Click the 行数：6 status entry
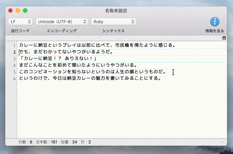 click(x=25, y=142)
